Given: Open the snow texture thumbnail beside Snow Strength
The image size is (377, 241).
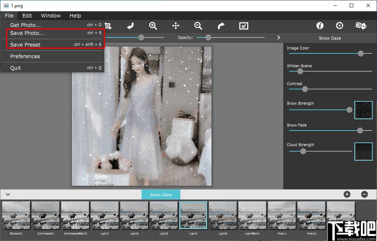Looking at the screenshot, I should coord(363,110).
